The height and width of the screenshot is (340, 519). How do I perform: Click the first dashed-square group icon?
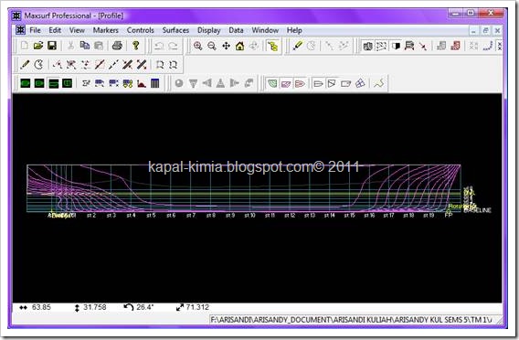point(160,65)
